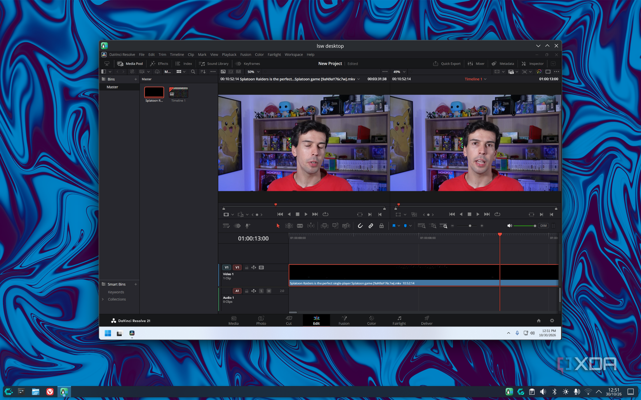This screenshot has width=641, height=400.
Task: Click the media pool search icon
Action: 193,72
